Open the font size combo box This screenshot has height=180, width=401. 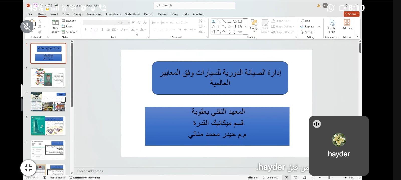coord(125,23)
